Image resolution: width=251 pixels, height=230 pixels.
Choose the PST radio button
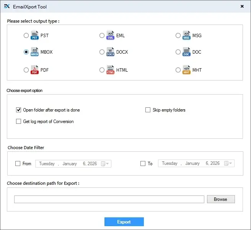(26, 36)
